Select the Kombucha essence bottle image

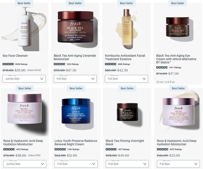click(x=126, y=27)
